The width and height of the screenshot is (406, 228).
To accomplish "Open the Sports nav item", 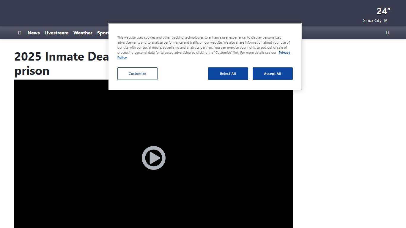I will [103, 33].
